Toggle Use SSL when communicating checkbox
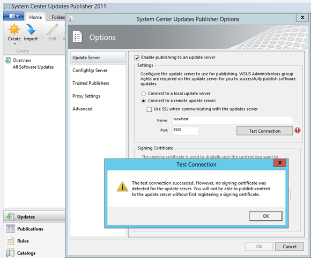The image size is (311, 258). tap(149, 109)
